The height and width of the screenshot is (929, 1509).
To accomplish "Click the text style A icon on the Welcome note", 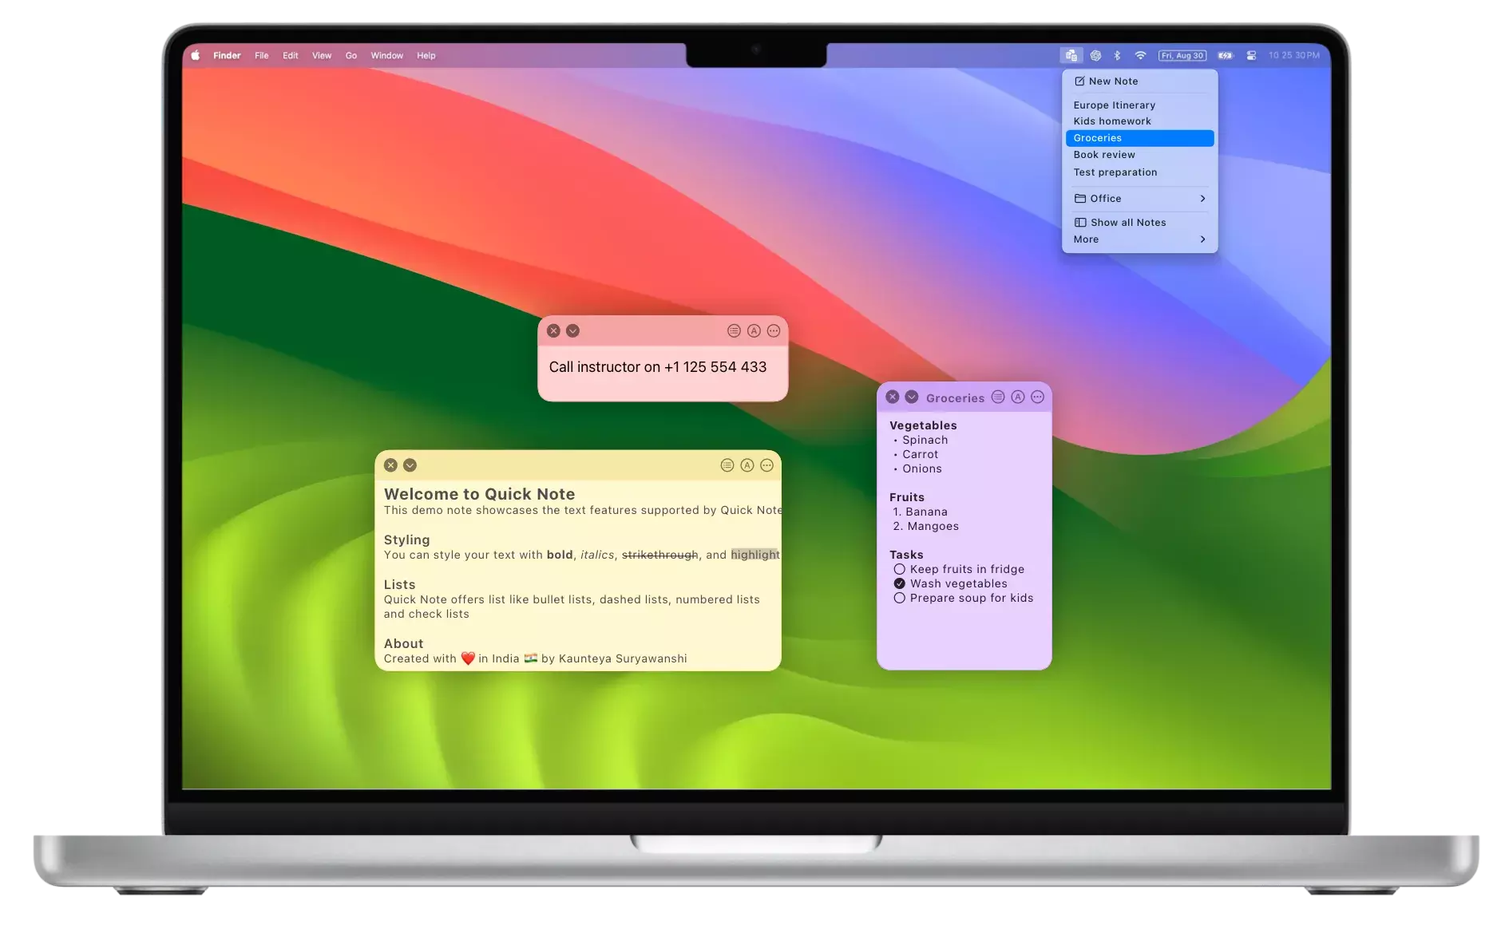I will coord(747,465).
